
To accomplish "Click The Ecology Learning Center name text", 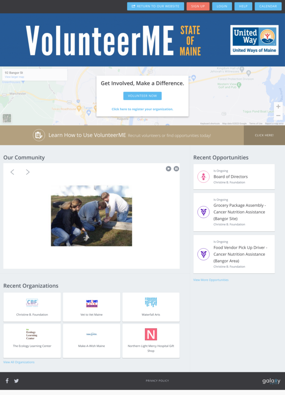I will coord(32,346).
